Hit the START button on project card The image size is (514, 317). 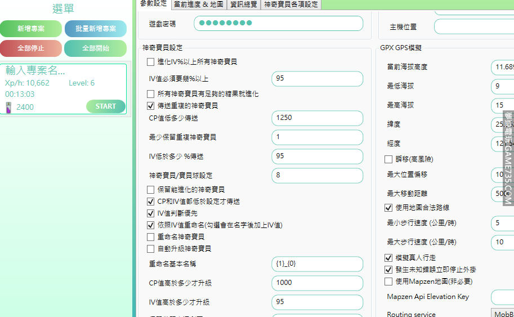(105, 106)
